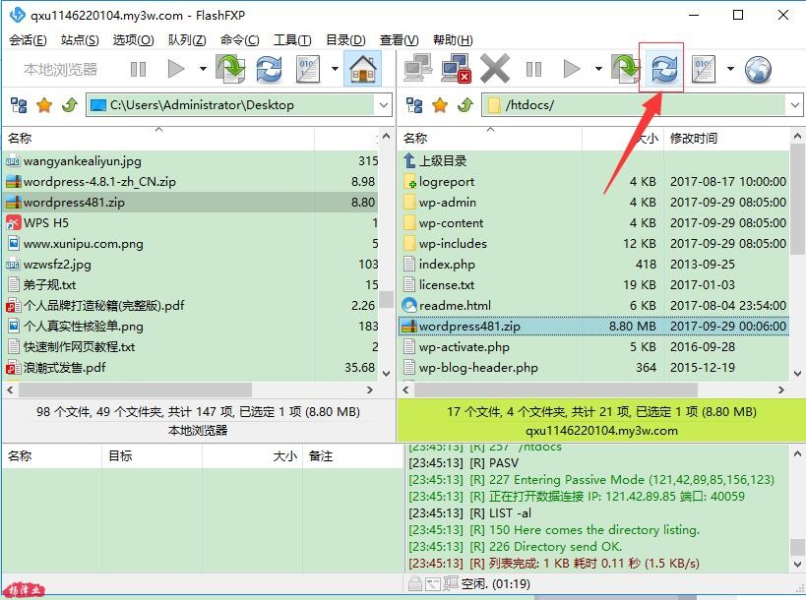The height and width of the screenshot is (600, 806).
Task: Open the 选项(O) menu
Action: [x=133, y=40]
